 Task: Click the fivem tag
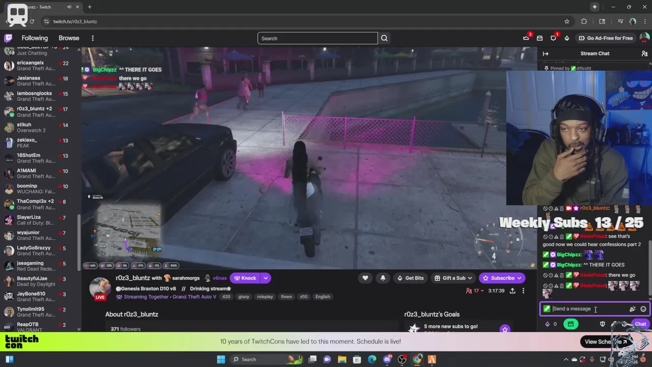(286, 297)
